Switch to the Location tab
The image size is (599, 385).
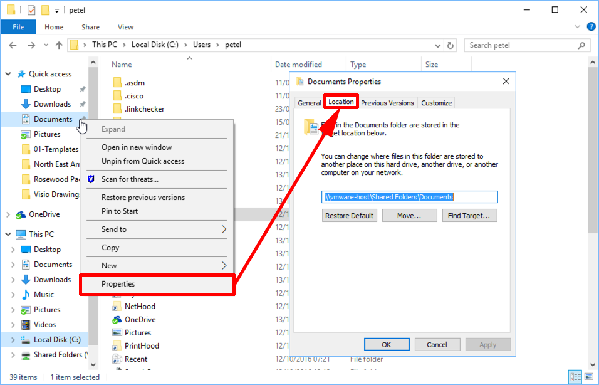tap(340, 101)
